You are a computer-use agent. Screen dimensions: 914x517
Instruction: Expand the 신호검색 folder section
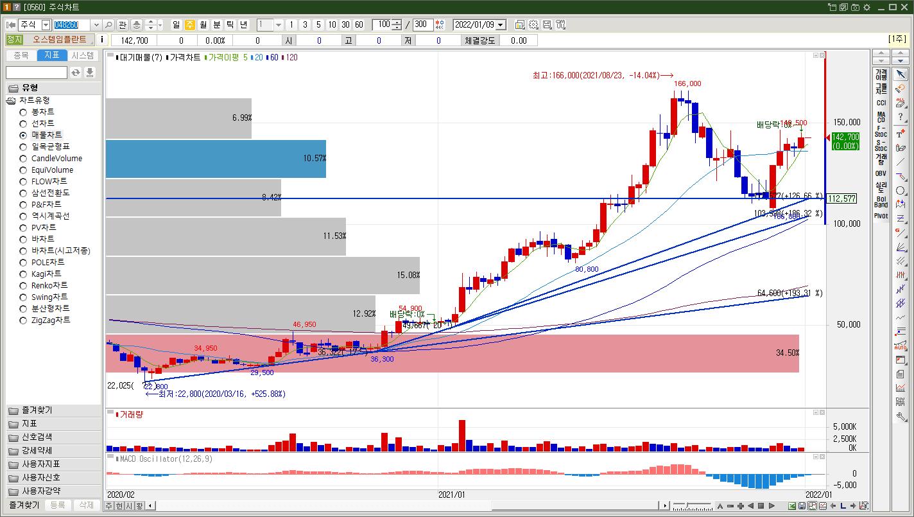53,437
